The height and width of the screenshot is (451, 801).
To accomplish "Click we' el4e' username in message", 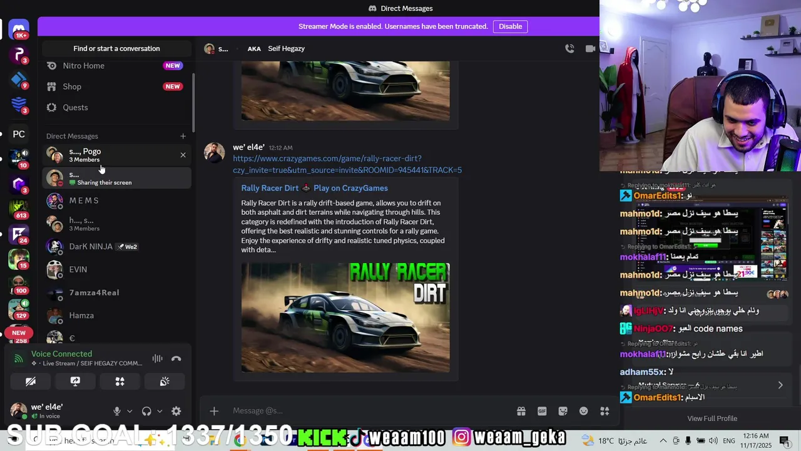I will (248, 147).
